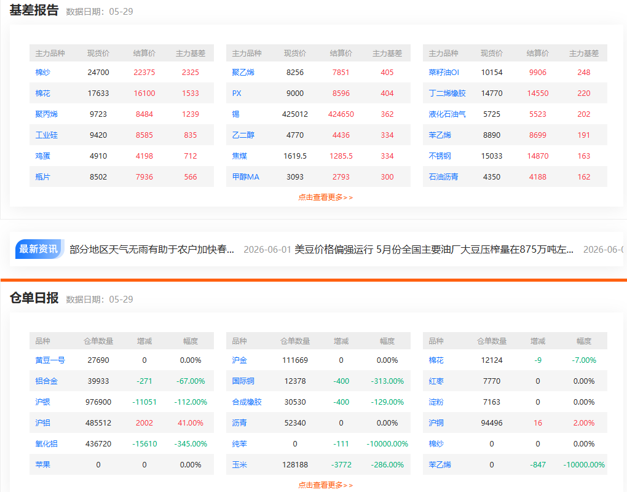627x492 pixels.
Task: Open the 工业硅 commodity link
Action: point(46,135)
